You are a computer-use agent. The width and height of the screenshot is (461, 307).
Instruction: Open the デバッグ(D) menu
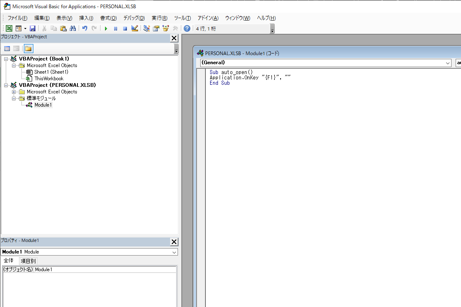click(134, 18)
